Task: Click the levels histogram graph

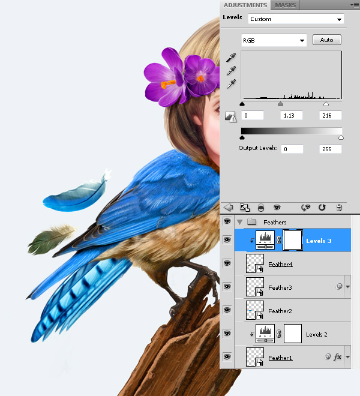Action: pos(292,75)
